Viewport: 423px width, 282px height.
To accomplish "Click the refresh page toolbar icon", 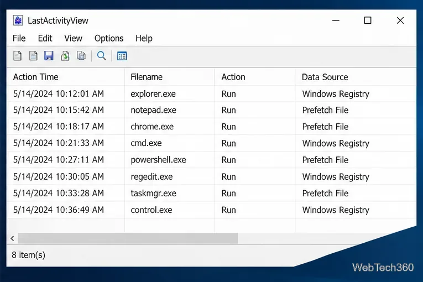I will coord(65,56).
